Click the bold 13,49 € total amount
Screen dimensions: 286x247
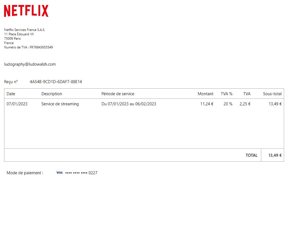click(275, 155)
